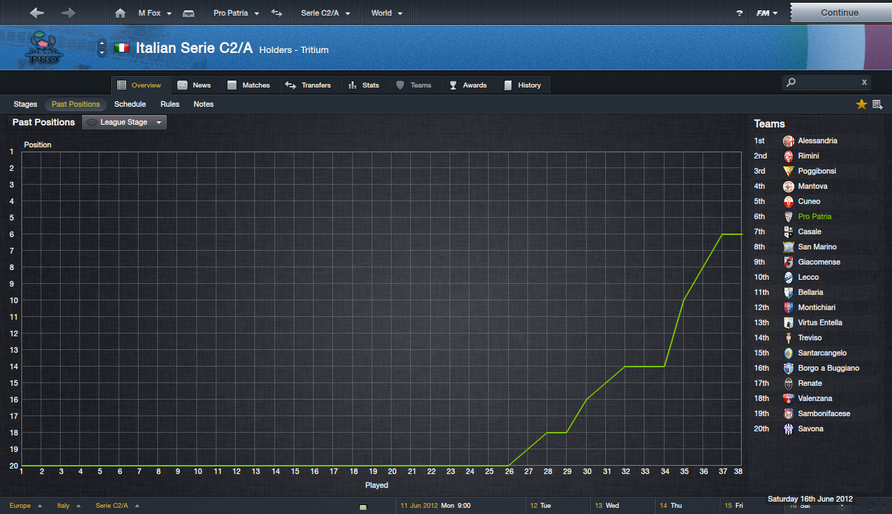892x514 pixels.
Task: Select highlighted Pro Patria team entry
Action: tap(815, 216)
